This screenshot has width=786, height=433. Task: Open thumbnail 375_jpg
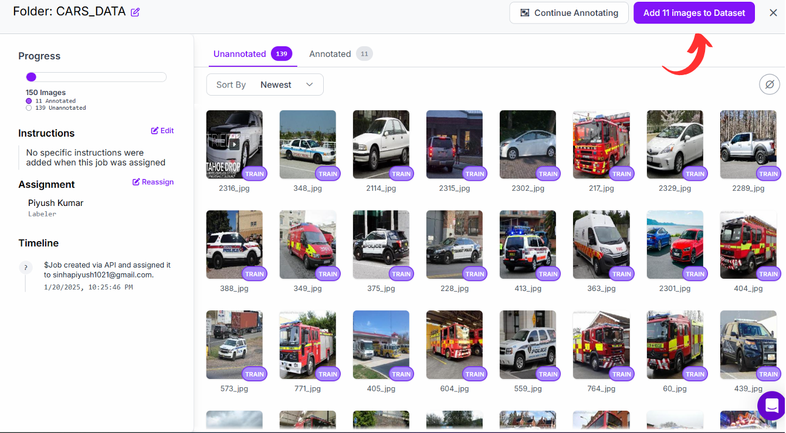[381, 245]
